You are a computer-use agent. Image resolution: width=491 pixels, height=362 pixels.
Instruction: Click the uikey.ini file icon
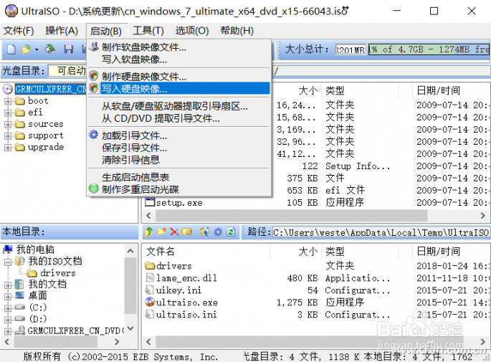150,290
